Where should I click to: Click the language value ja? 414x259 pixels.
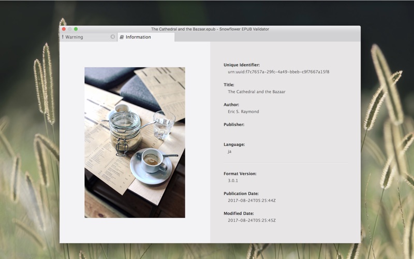229,151
